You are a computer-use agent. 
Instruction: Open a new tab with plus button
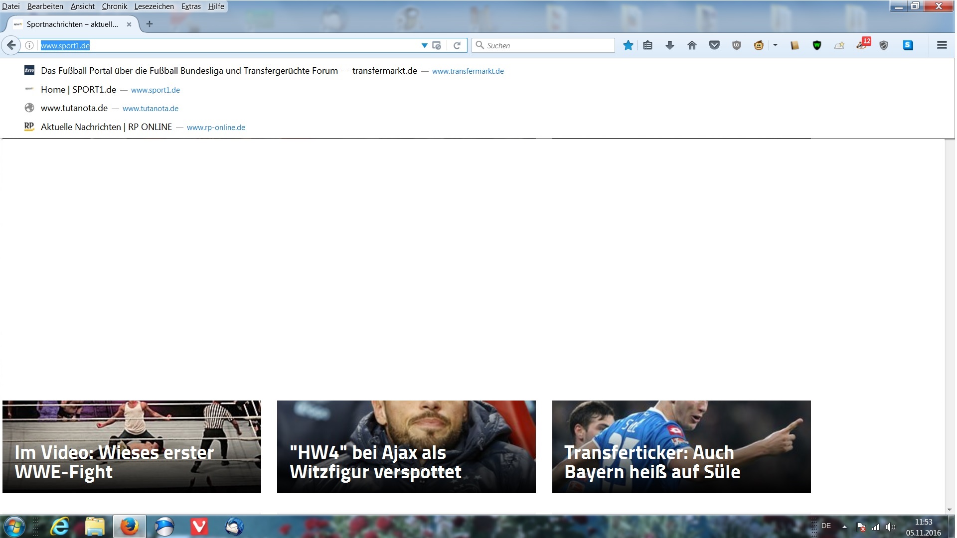(149, 24)
